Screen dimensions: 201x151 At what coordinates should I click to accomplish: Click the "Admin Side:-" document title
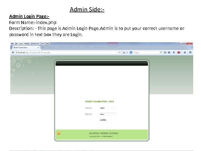(x=87, y=10)
